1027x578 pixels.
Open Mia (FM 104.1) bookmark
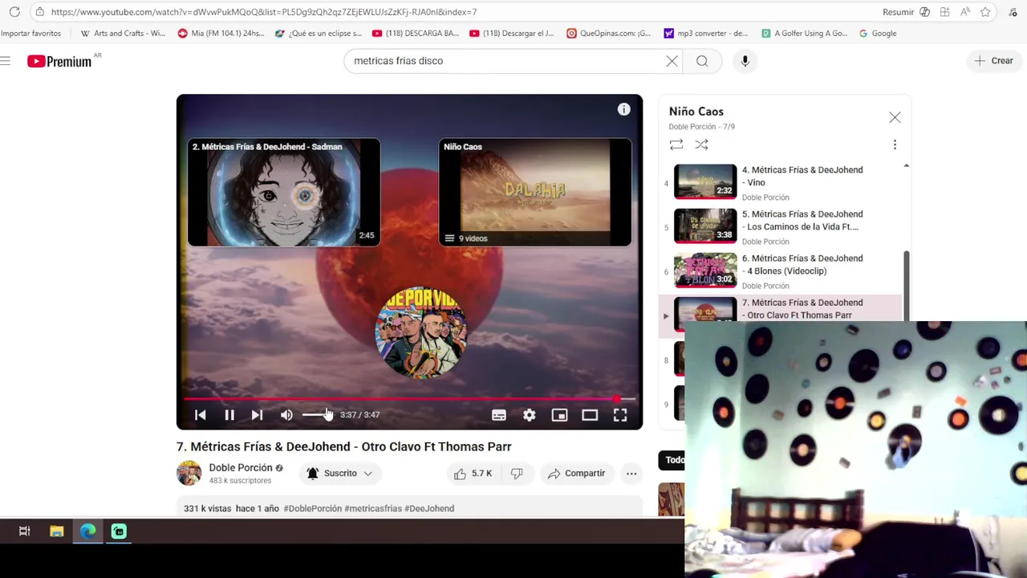click(x=221, y=34)
